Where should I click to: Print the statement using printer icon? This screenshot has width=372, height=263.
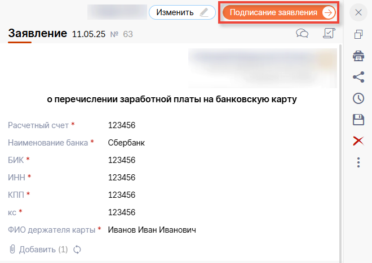pyautogui.click(x=358, y=56)
